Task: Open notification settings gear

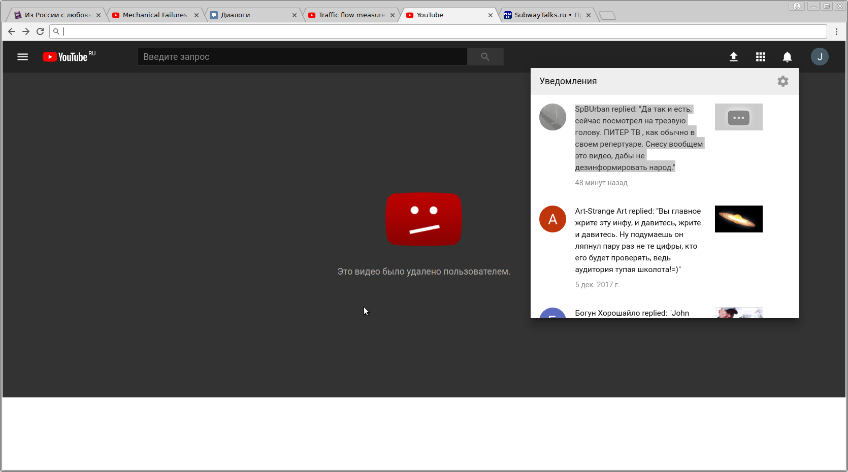Action: point(782,81)
